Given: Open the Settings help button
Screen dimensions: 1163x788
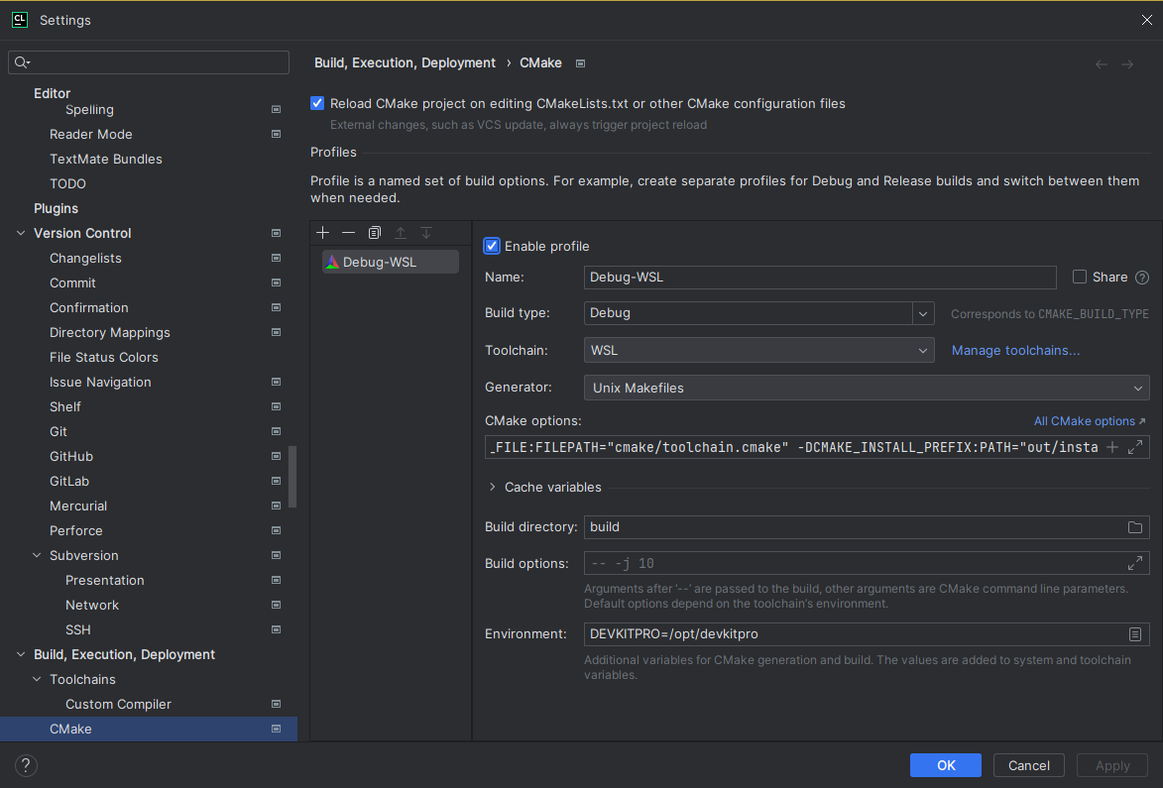Looking at the screenshot, I should (x=26, y=765).
